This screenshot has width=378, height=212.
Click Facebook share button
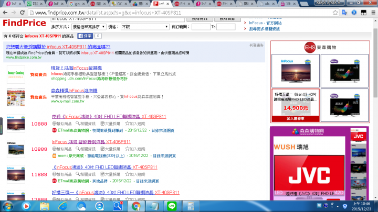(85, 36)
